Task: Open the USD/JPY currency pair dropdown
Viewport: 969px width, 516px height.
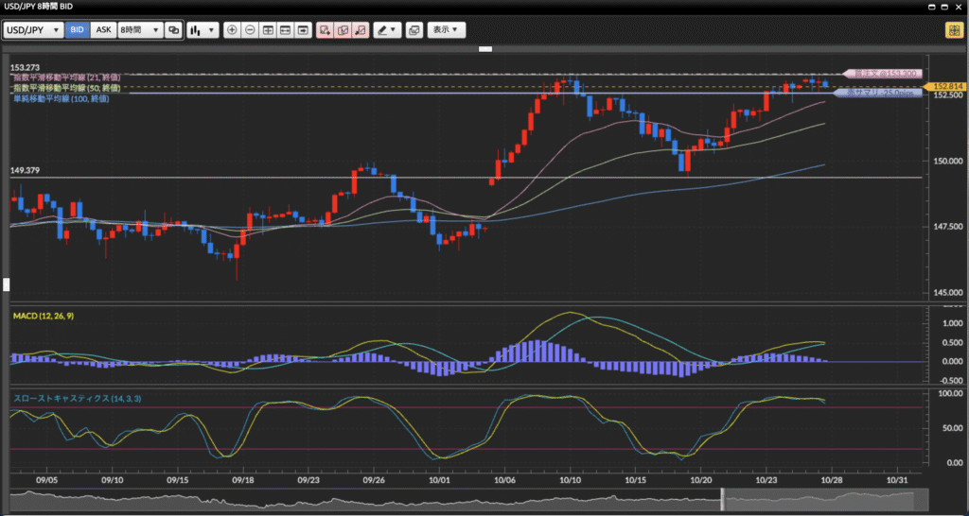Action: click(33, 30)
